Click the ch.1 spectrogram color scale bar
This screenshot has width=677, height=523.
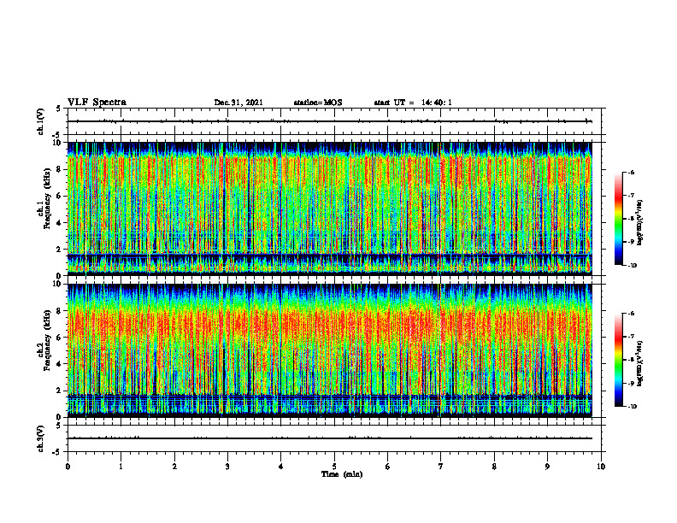point(618,219)
